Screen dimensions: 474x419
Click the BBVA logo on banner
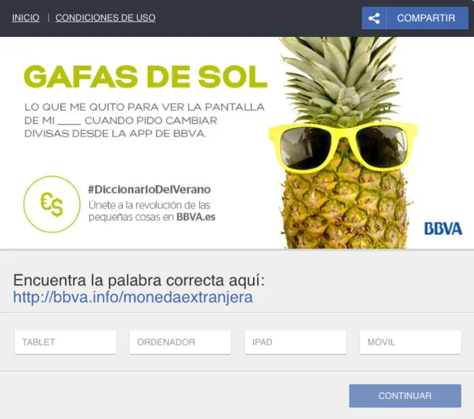[x=443, y=228]
